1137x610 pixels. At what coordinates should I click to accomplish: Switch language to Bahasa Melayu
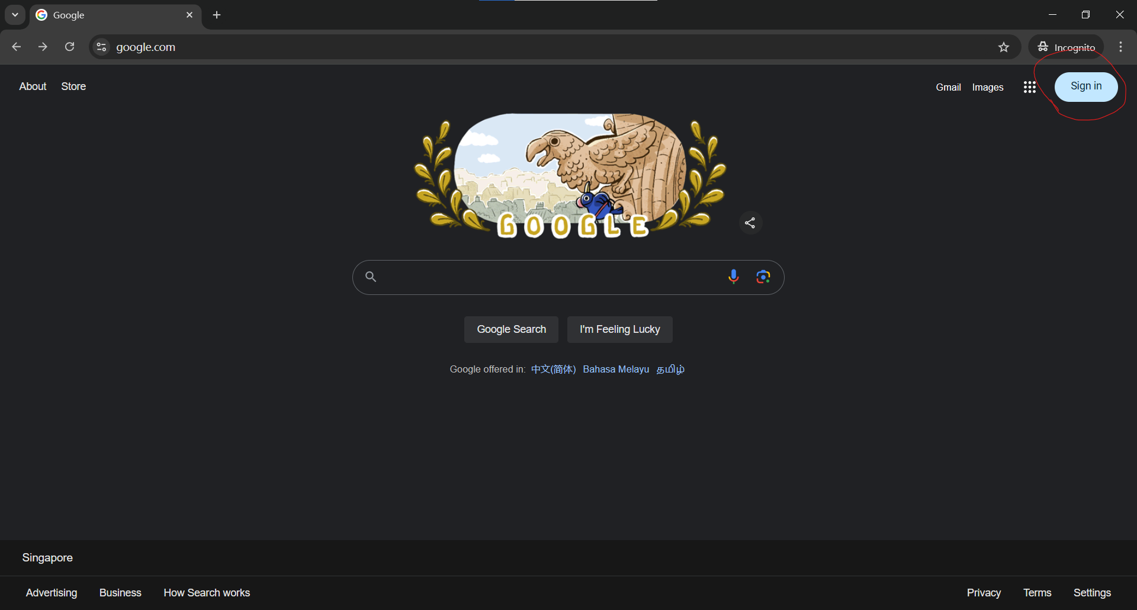(615, 369)
